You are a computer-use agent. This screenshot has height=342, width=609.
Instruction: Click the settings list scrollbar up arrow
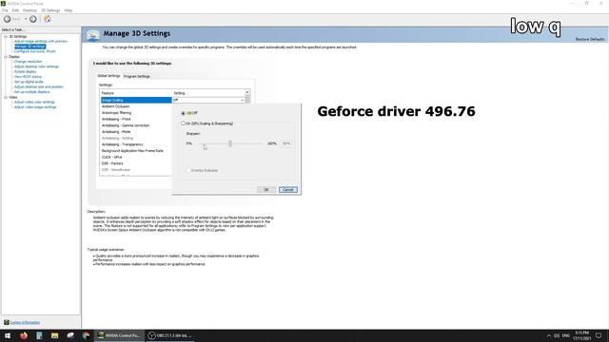[x=247, y=92]
